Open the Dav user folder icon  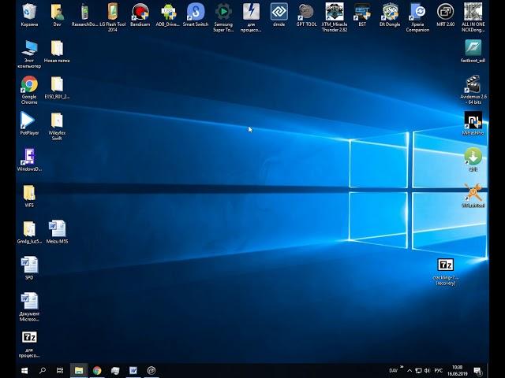point(57,15)
